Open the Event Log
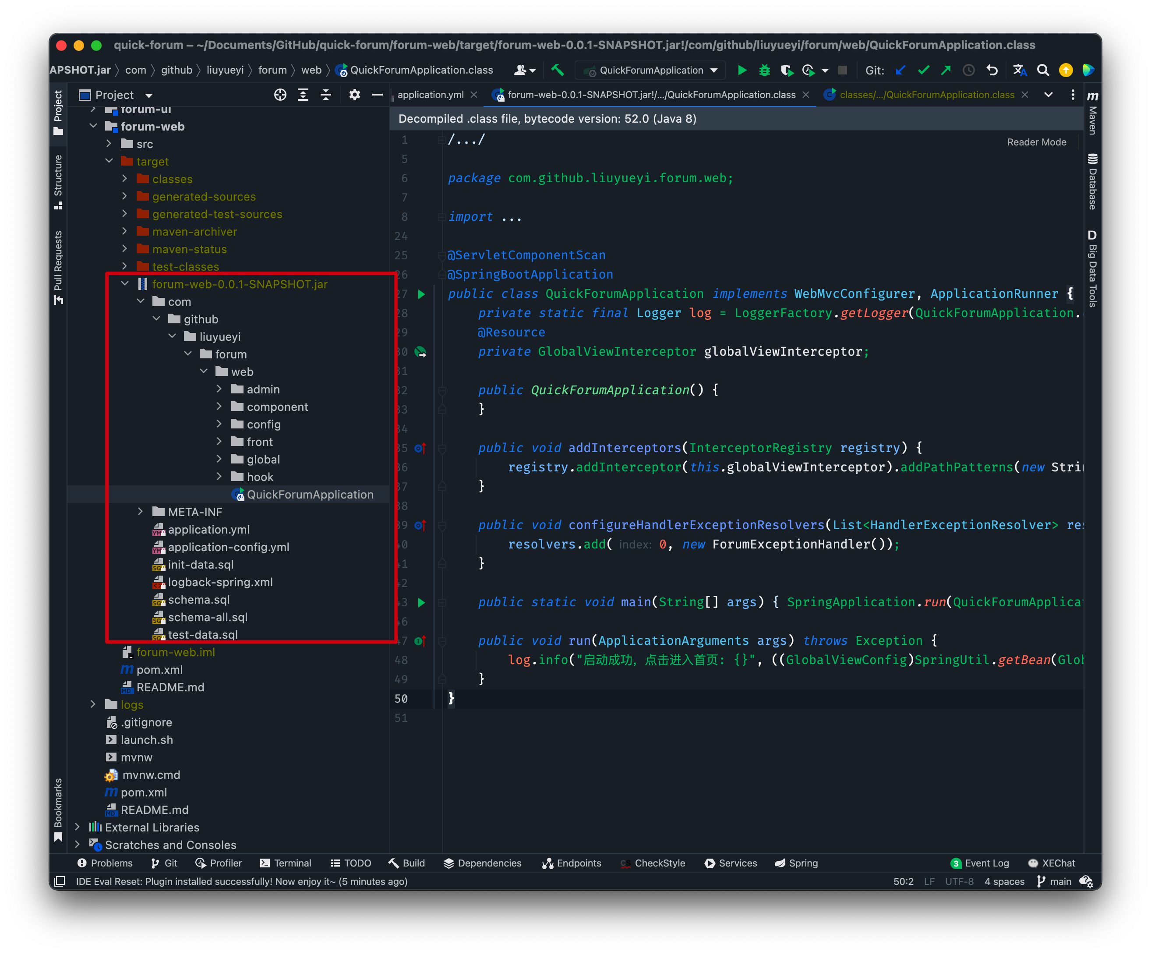 tap(979, 863)
